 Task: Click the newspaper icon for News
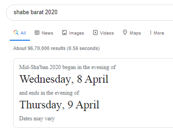coord(37,33)
